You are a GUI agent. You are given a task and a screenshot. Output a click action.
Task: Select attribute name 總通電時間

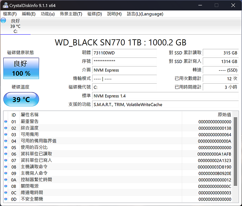click(x=32, y=193)
